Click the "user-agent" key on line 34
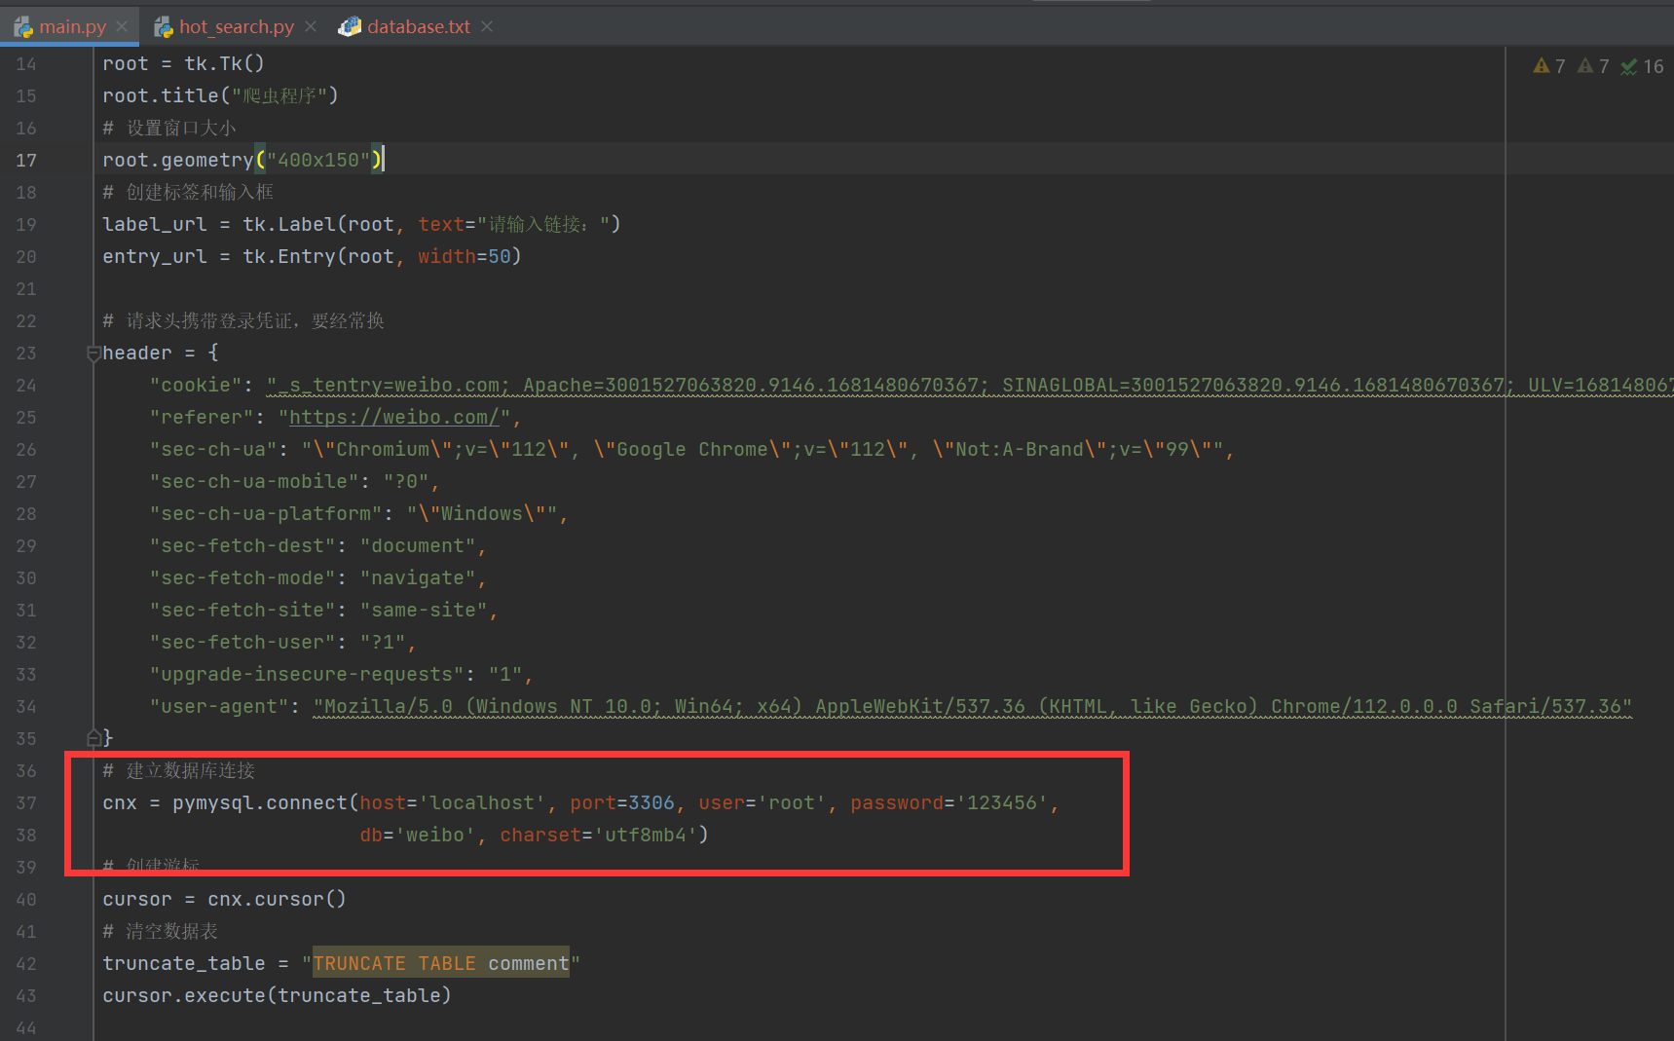 [219, 706]
